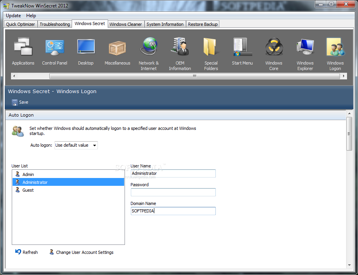Click the vertical scrollbar up arrow
This screenshot has width=358, height=275.
tap(349, 113)
